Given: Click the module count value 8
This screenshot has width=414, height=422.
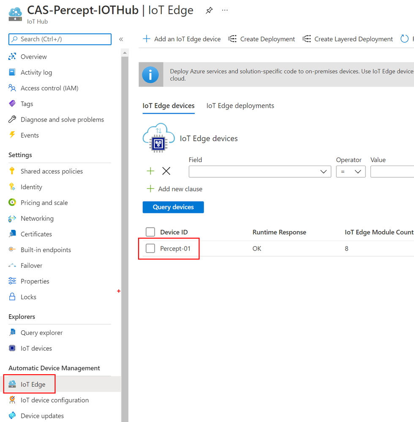Looking at the screenshot, I should coord(346,248).
